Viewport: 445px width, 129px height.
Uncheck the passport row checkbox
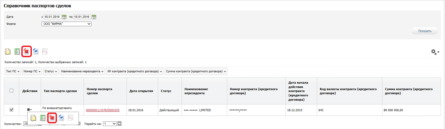point(11,110)
